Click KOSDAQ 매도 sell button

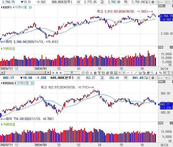(x=168, y=78)
